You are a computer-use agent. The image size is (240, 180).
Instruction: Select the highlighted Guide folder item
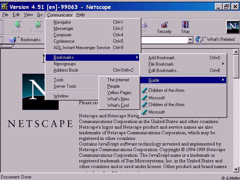tap(183, 80)
